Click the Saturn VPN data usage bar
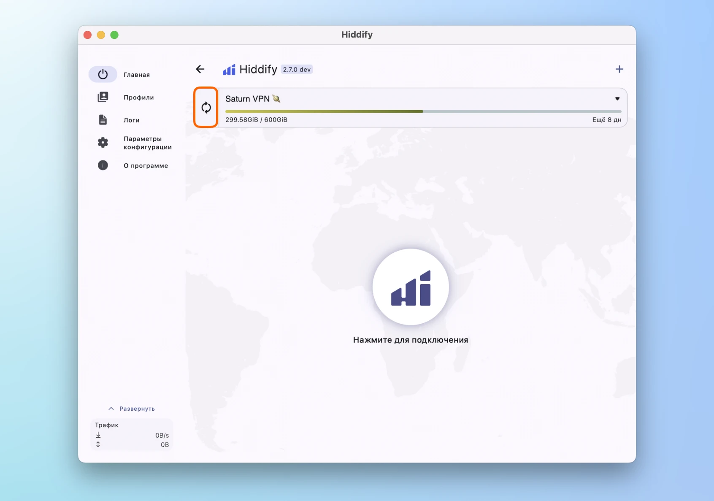Image resolution: width=714 pixels, height=501 pixels. coord(423,111)
